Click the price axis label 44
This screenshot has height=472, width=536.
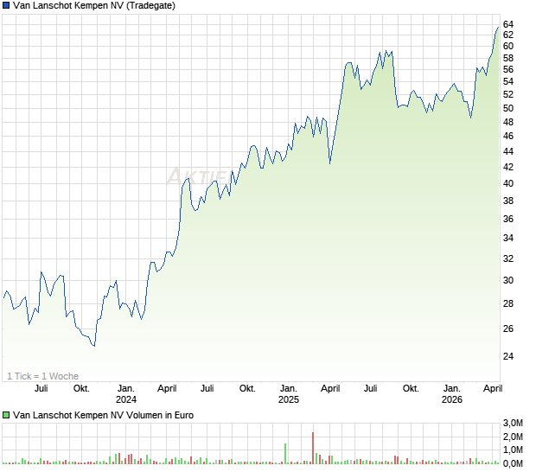pyautogui.click(x=508, y=151)
